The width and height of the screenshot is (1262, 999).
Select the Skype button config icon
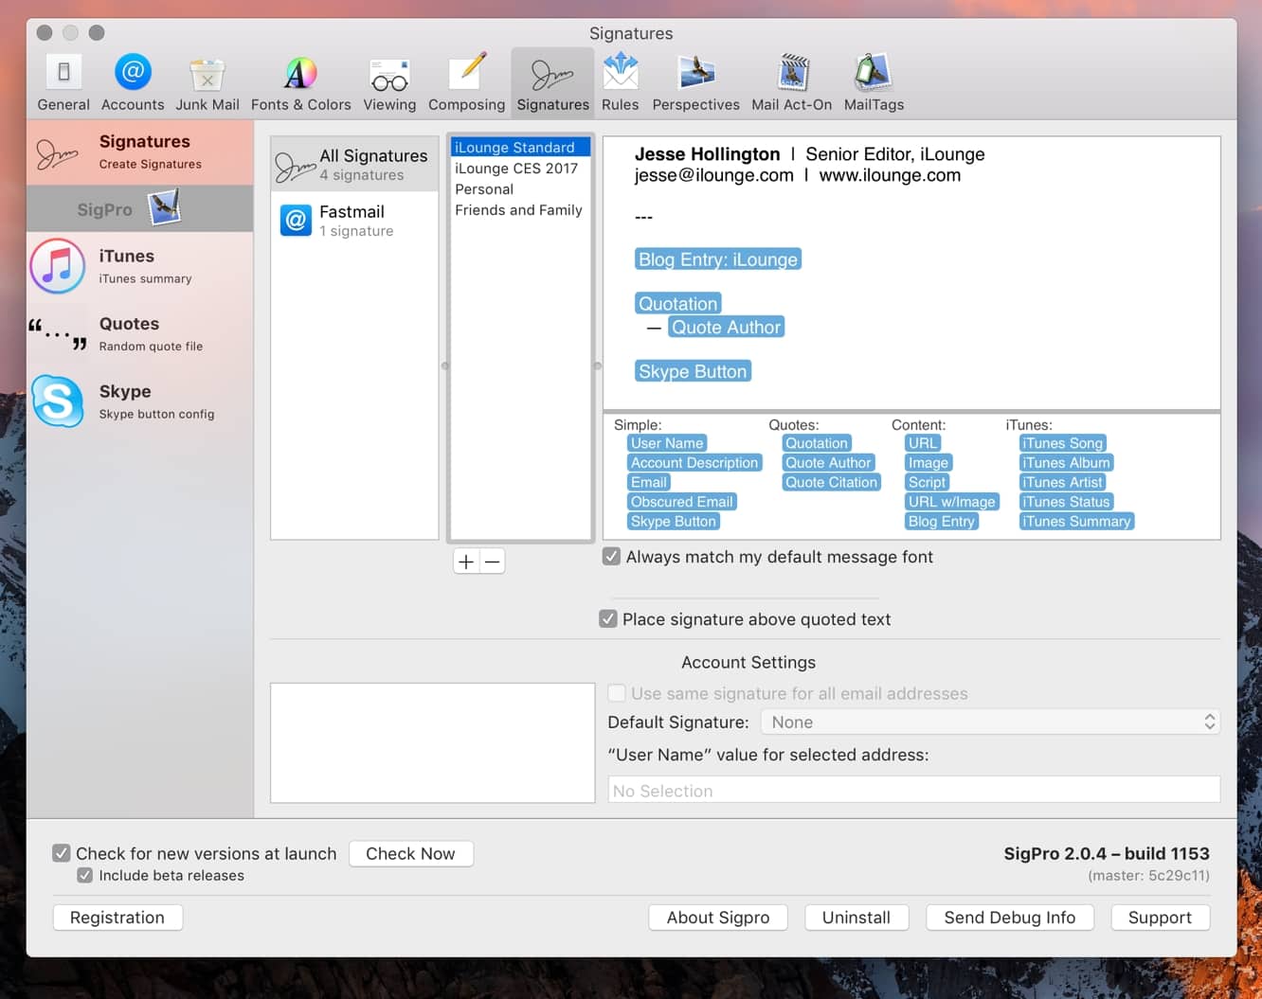click(x=58, y=401)
